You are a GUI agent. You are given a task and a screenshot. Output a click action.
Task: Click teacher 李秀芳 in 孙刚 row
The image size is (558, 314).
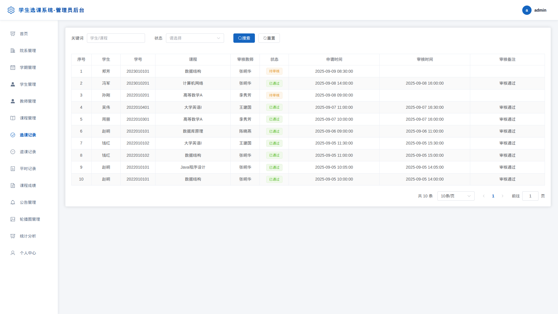(x=245, y=95)
